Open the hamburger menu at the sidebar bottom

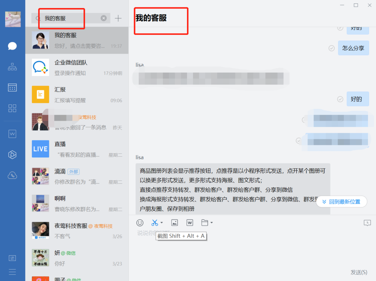pos(12,272)
